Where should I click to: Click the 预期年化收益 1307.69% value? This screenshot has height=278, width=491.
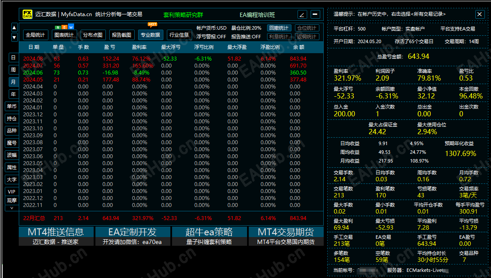click(x=461, y=154)
